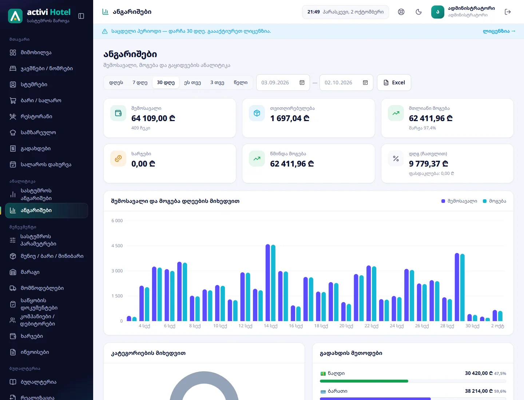The image size is (524, 400).
Task: Collapse the sidebar with the panel icon
Action: pyautogui.click(x=81, y=16)
